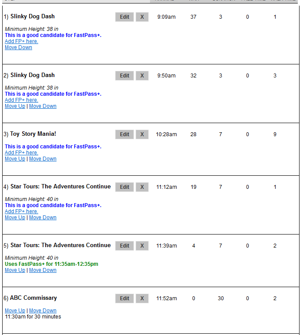Delete step 2 Slinky Dog Dash using X

click(x=142, y=76)
